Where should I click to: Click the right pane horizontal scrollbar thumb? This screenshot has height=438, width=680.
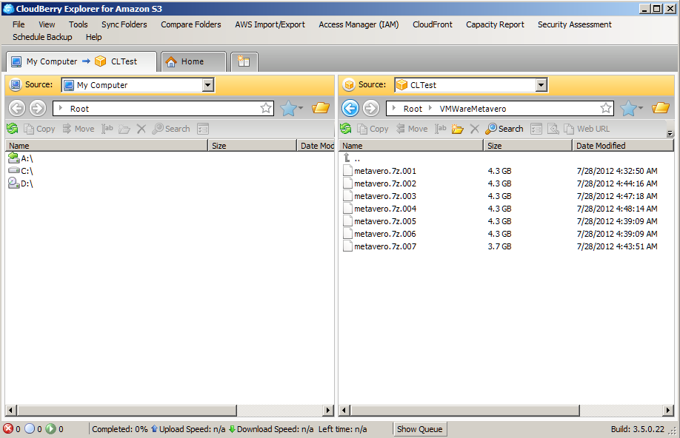coord(465,410)
